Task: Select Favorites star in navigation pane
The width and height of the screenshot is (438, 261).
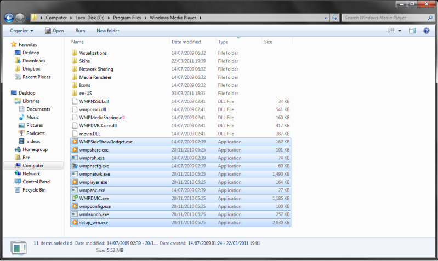Action: click(14, 44)
